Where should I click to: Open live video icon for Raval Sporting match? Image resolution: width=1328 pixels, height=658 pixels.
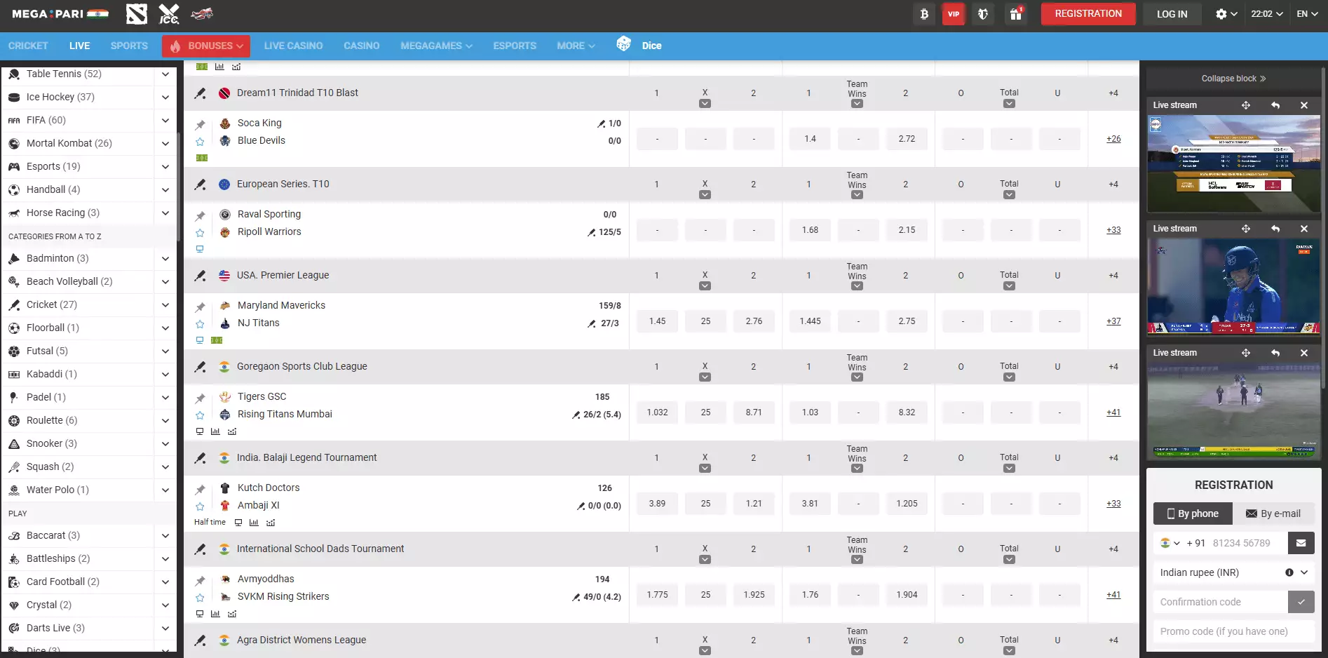(200, 249)
